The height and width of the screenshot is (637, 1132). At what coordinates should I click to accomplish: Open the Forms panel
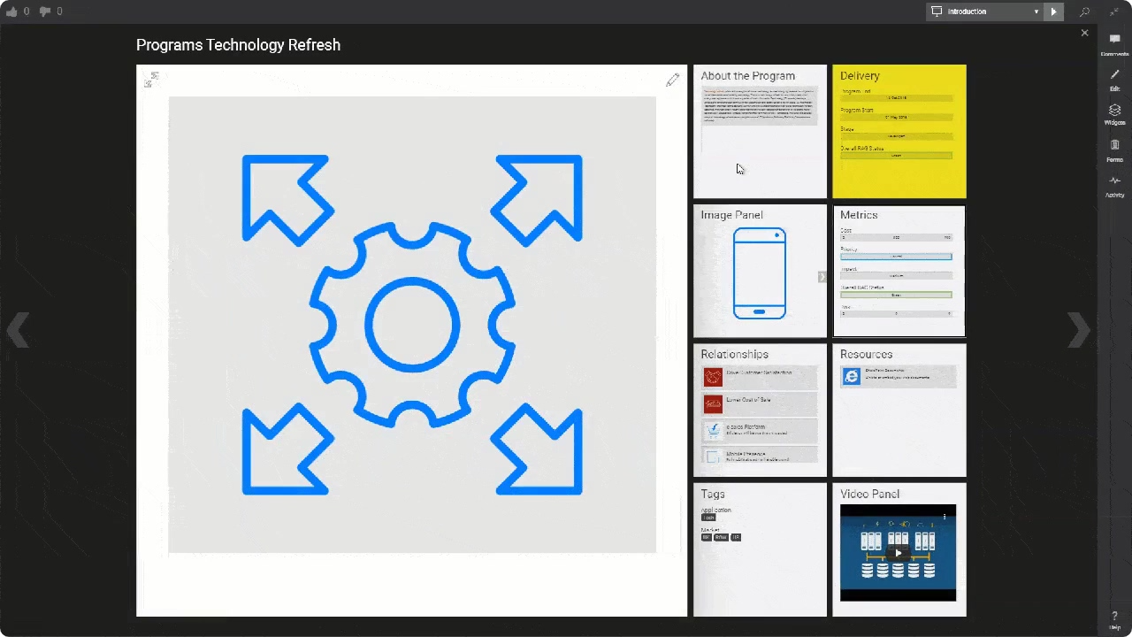point(1114,149)
